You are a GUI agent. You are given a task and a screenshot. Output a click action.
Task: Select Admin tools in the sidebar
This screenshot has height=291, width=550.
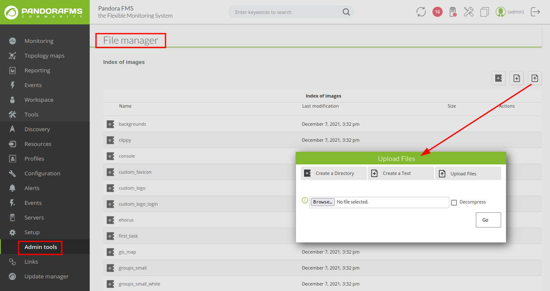(40, 247)
